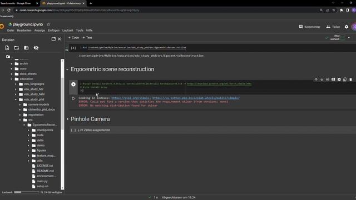Viewport: 356px width, 200px height.
Task: Open setup.sh file
Action: (x=42, y=187)
